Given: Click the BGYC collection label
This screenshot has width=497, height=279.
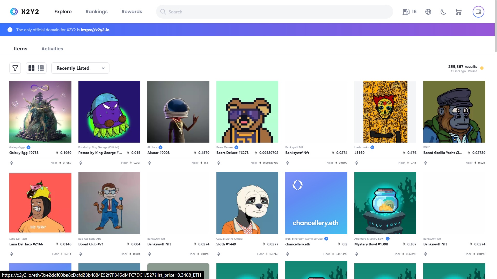Looking at the screenshot, I should 427,147.
